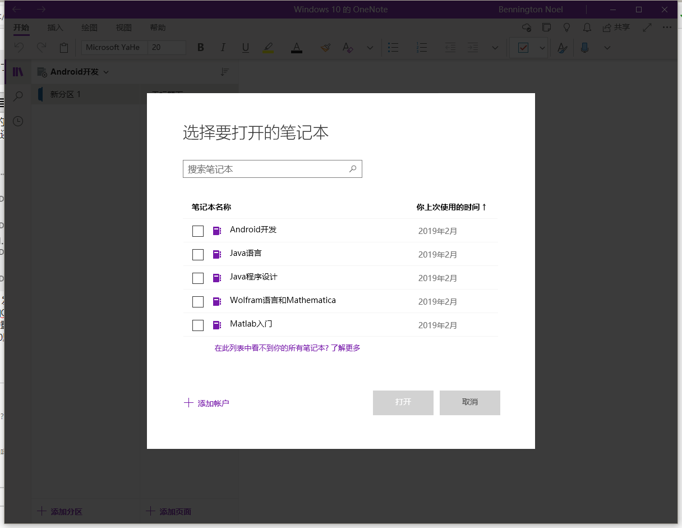Toggle the to-do checkbox tag button
This screenshot has width=682, height=528.
(523, 48)
